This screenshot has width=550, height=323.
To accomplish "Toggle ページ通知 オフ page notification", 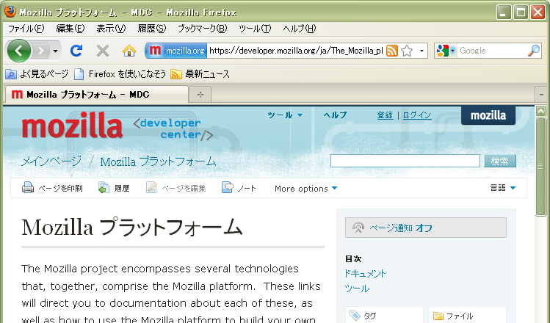I will [x=425, y=228].
